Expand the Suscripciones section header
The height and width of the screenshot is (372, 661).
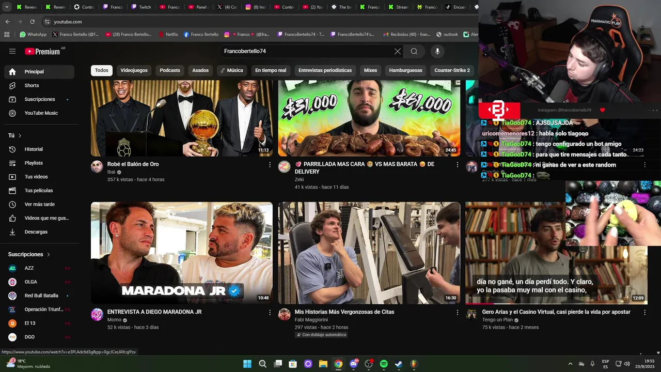pos(29,254)
